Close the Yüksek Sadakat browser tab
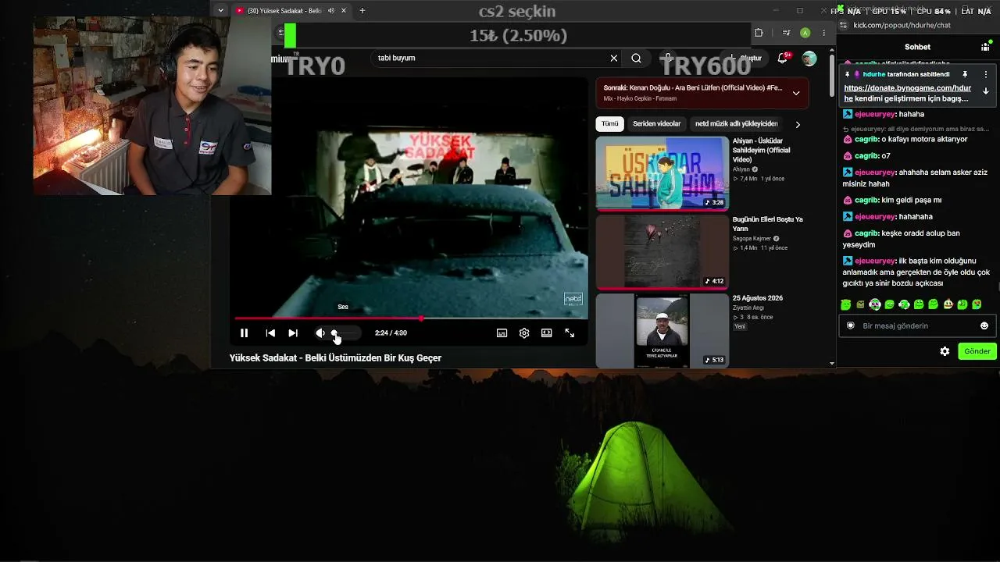This screenshot has height=562, width=1000. pos(345,11)
